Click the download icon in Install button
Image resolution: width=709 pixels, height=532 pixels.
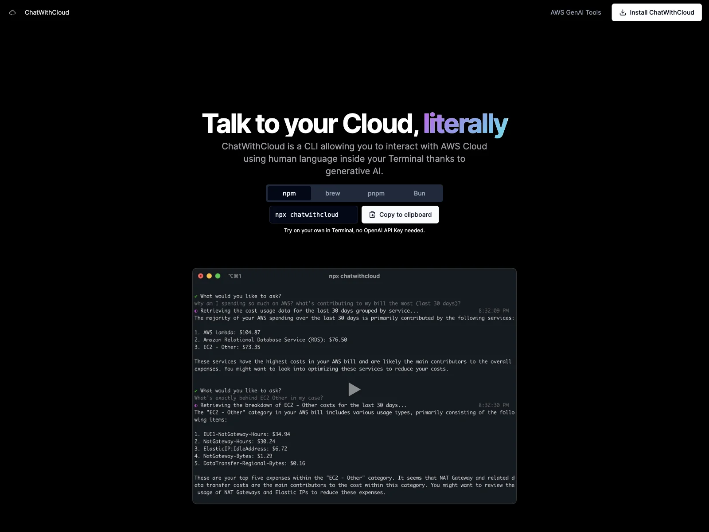coord(623,12)
